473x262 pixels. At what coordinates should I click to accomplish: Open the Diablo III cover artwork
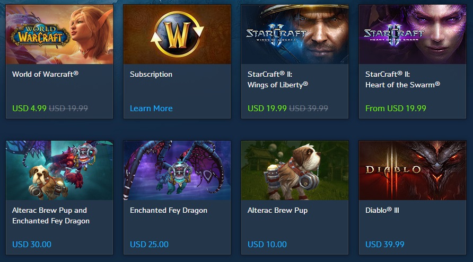point(413,170)
